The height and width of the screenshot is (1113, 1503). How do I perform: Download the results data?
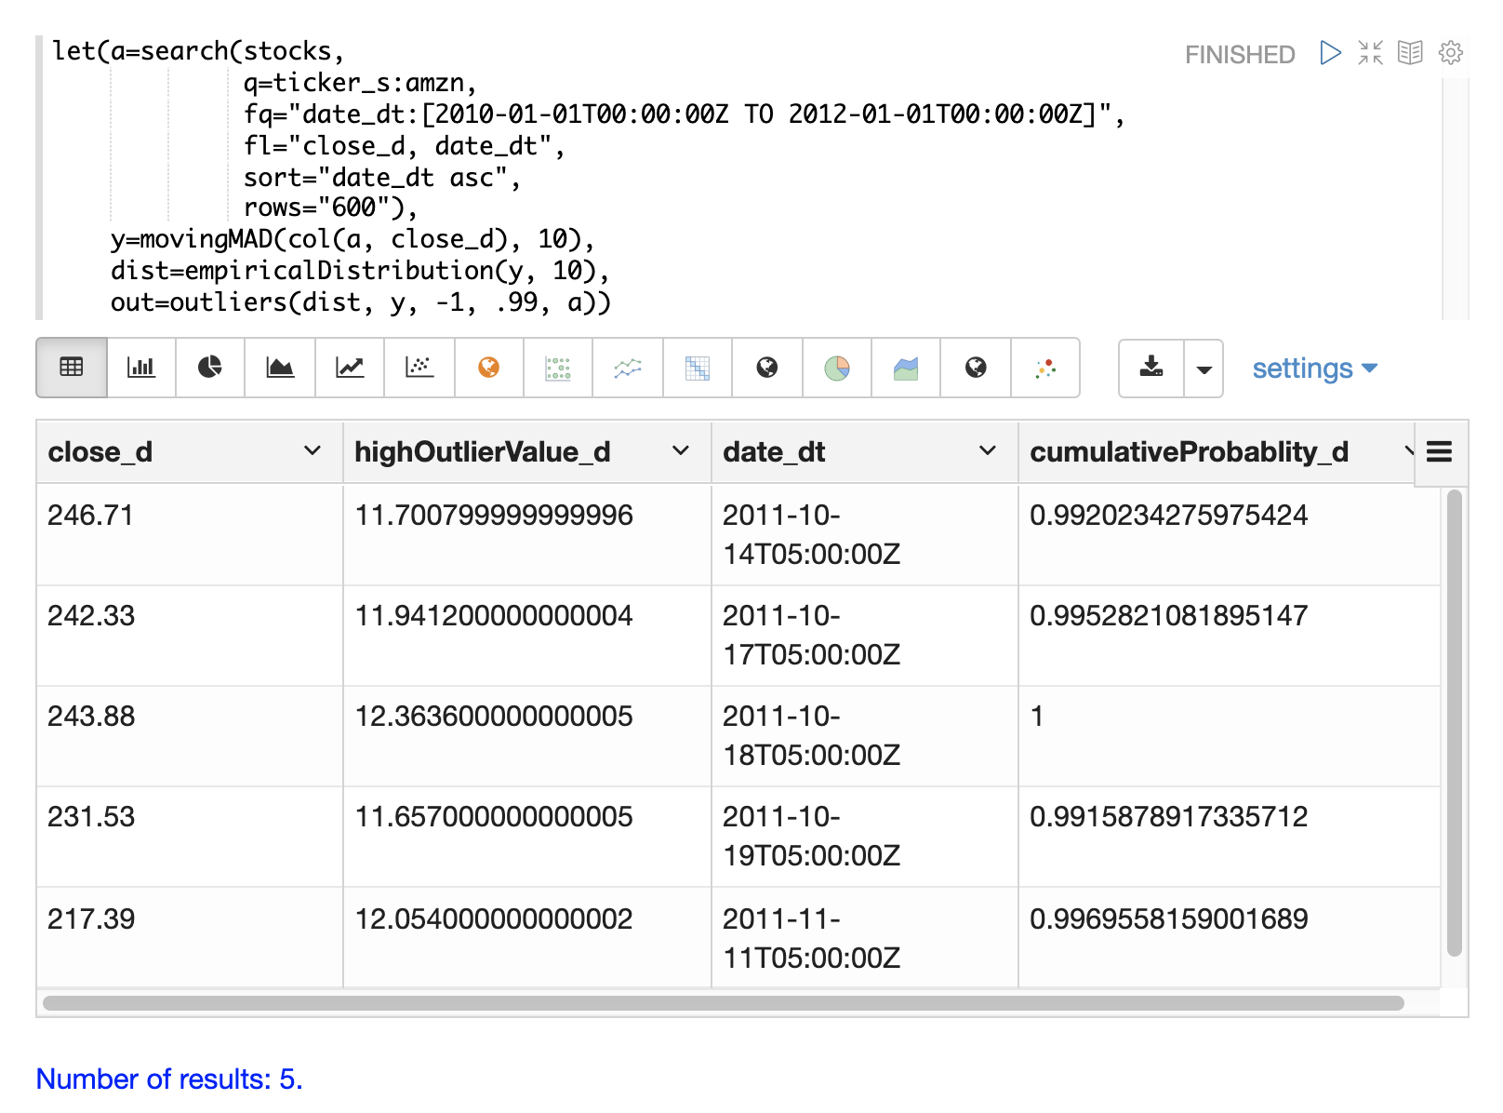pyautogui.click(x=1151, y=368)
